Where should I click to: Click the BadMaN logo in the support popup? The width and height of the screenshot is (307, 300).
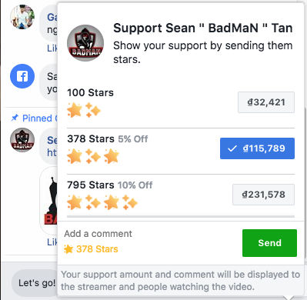pos(85,43)
